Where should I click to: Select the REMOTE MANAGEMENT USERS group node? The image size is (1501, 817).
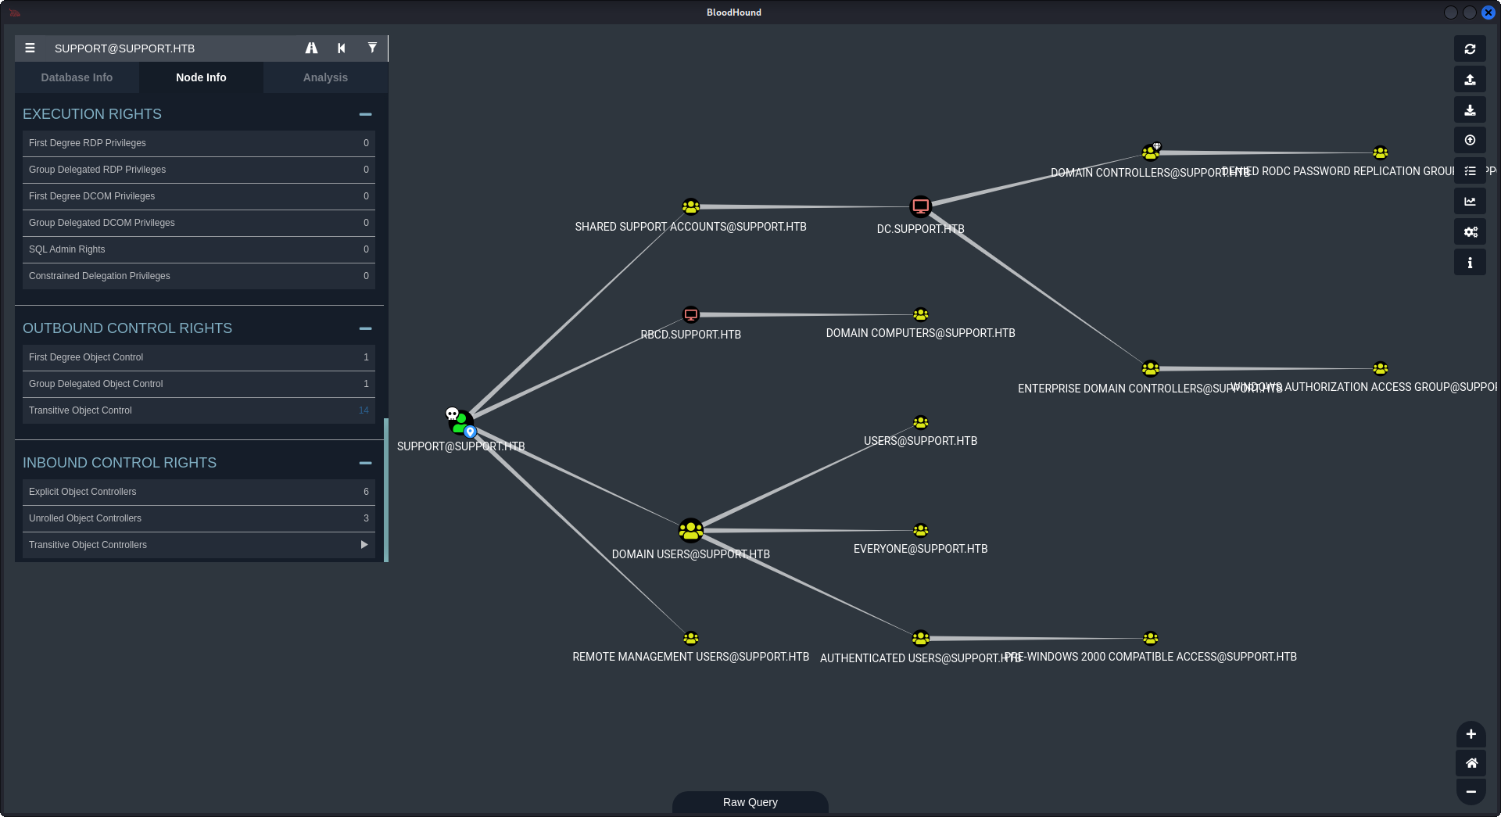(690, 638)
